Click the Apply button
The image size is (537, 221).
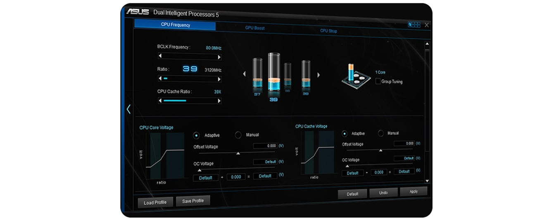point(413,191)
